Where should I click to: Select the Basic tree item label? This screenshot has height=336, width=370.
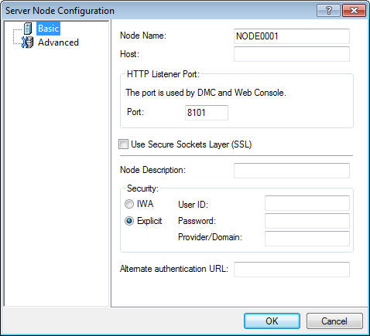click(48, 29)
